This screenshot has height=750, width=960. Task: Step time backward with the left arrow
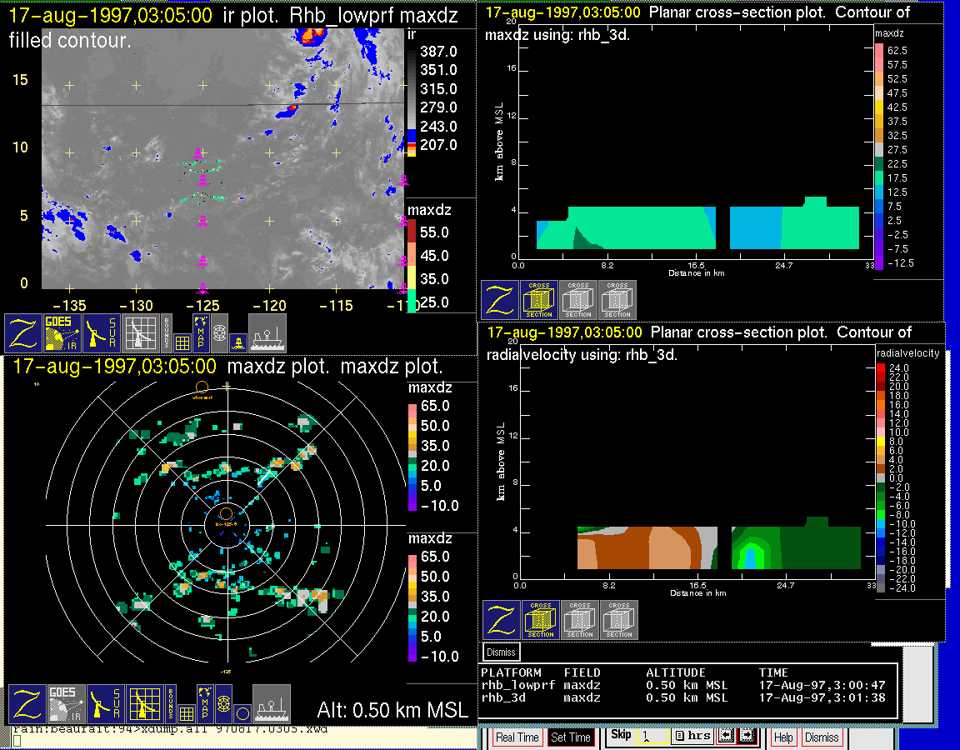725,737
